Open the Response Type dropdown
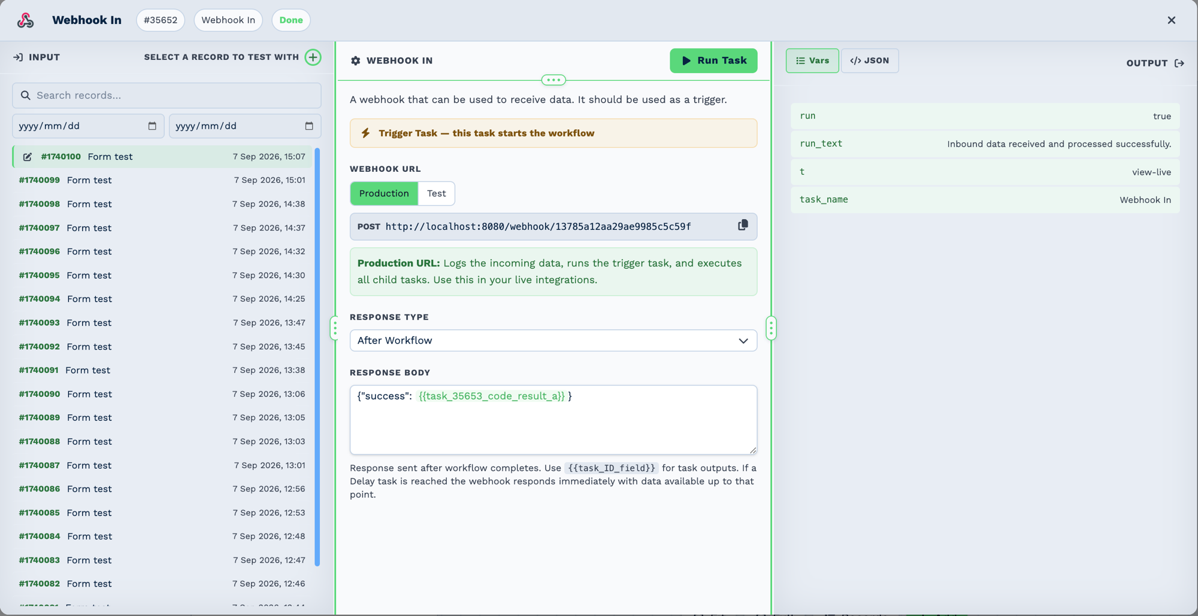The height and width of the screenshot is (616, 1198). tap(553, 341)
